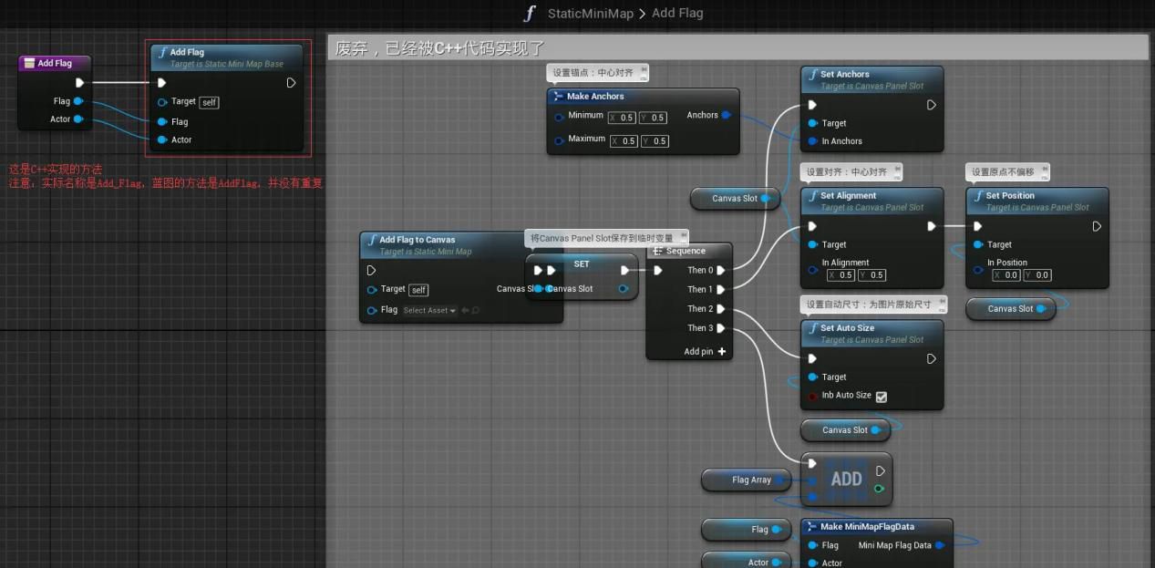Viewport: 1155px width, 568px height.
Task: Select the Set Alignment node title
Action: tap(848, 196)
